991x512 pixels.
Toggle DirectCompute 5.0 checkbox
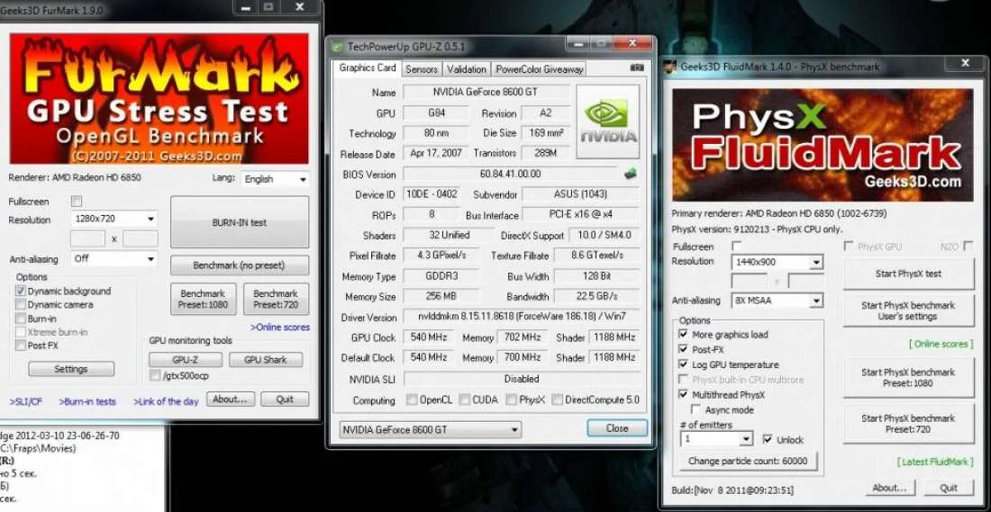[557, 400]
